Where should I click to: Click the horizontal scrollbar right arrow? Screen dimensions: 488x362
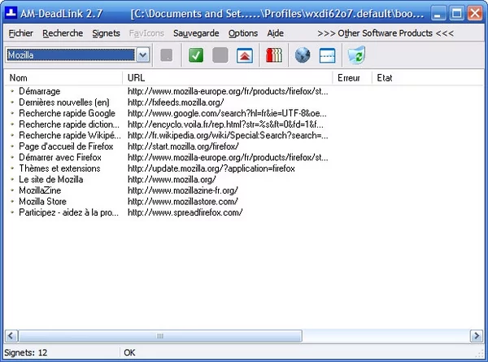476,336
